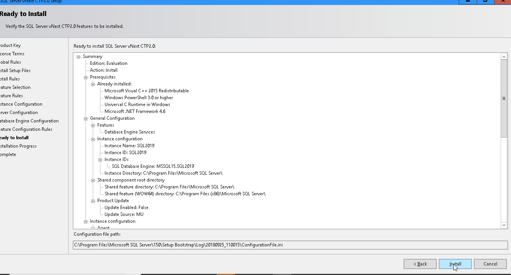The height and width of the screenshot is (275, 511).
Task: Select Database Engine Services row
Action: [130, 132]
